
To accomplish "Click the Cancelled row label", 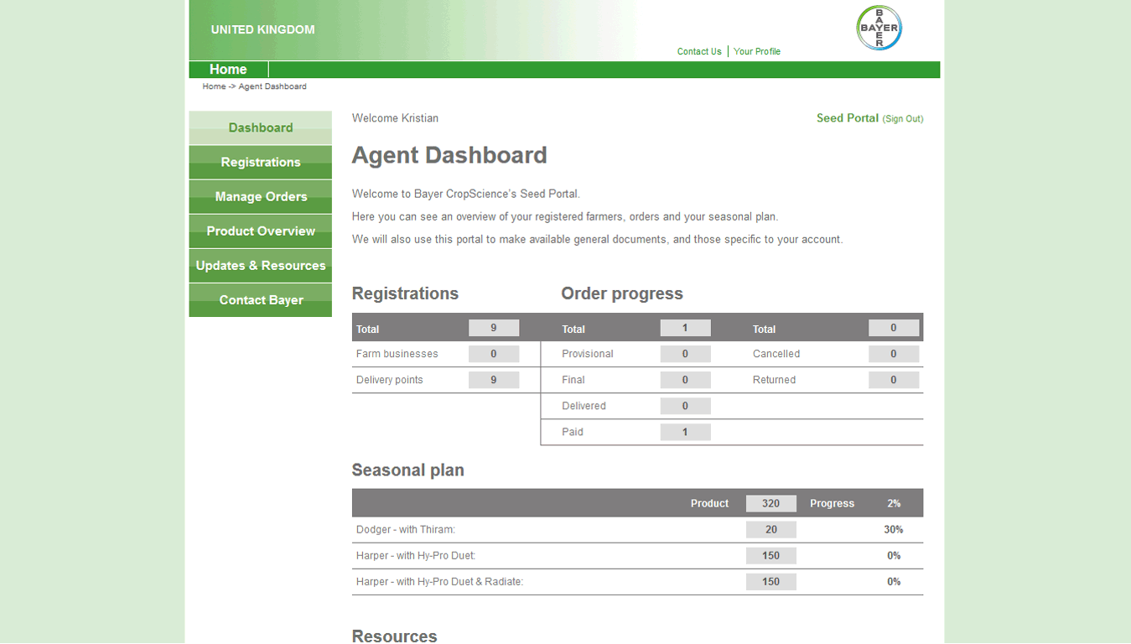I will point(776,354).
